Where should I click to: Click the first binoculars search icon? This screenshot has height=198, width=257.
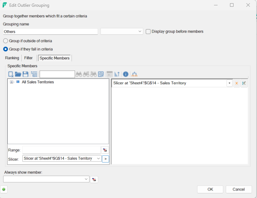pos(79,74)
